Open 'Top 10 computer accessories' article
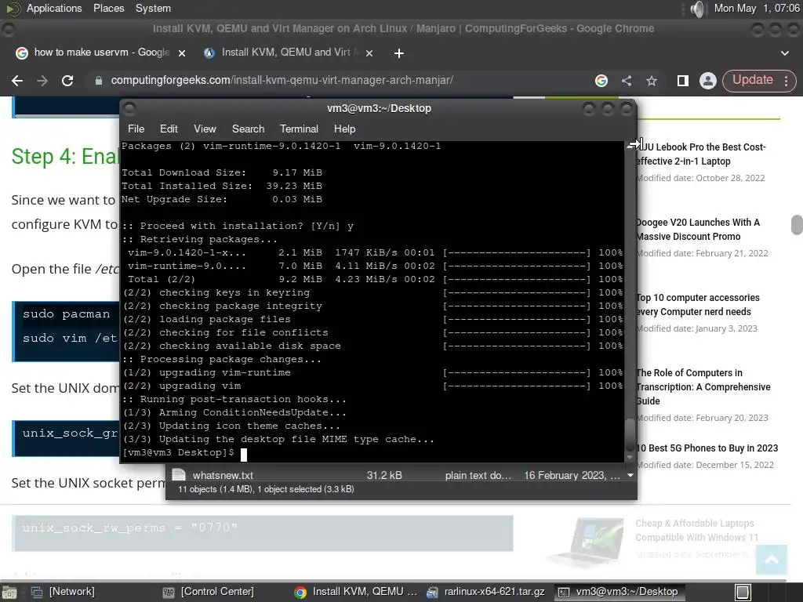This screenshot has height=602, width=803. tap(697, 305)
